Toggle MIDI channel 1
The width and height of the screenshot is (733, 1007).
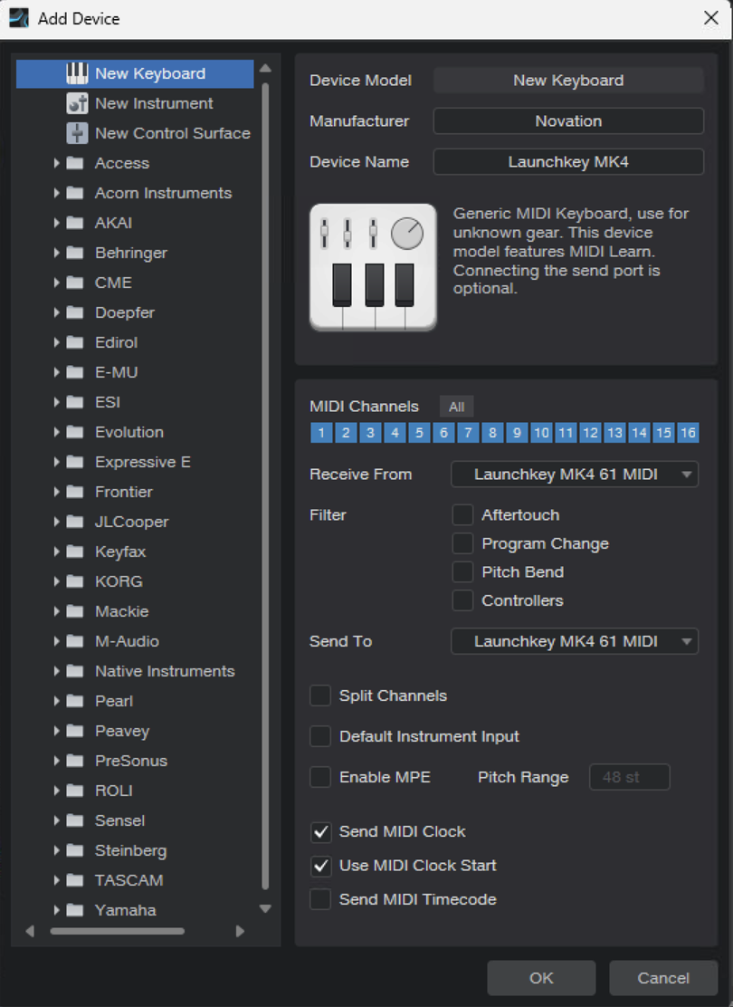coord(321,432)
